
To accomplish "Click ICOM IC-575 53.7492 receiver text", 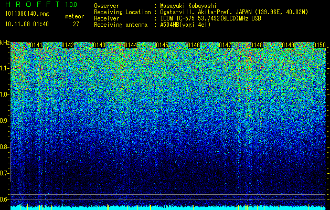I will point(210,18).
